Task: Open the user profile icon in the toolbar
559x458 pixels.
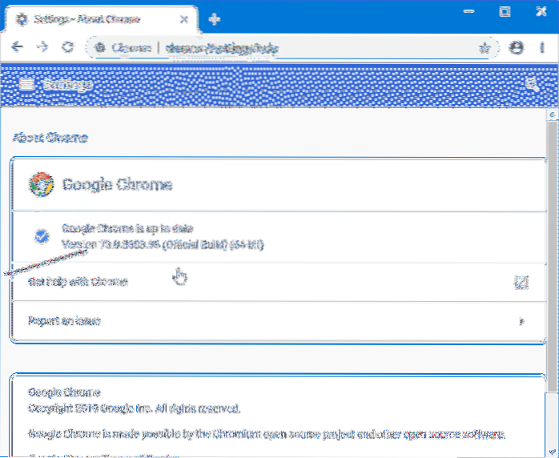Action: (517, 48)
